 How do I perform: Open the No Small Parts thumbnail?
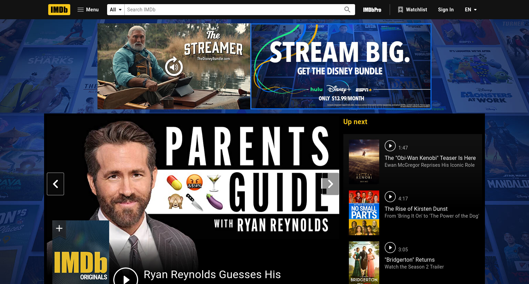364,213
